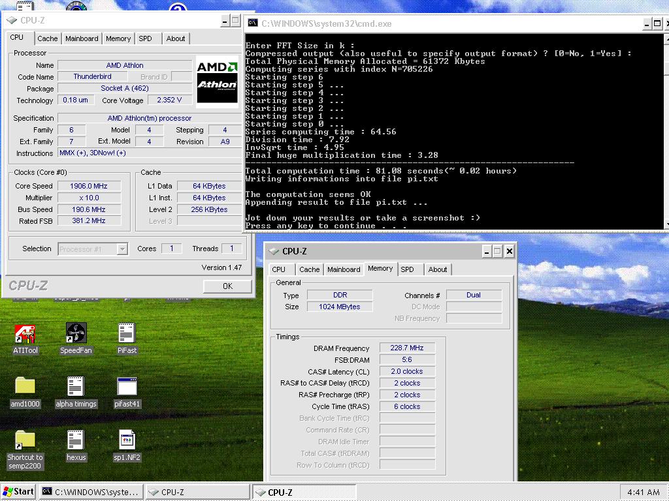Click the Threads count field
The image size is (669, 501).
coord(232,249)
